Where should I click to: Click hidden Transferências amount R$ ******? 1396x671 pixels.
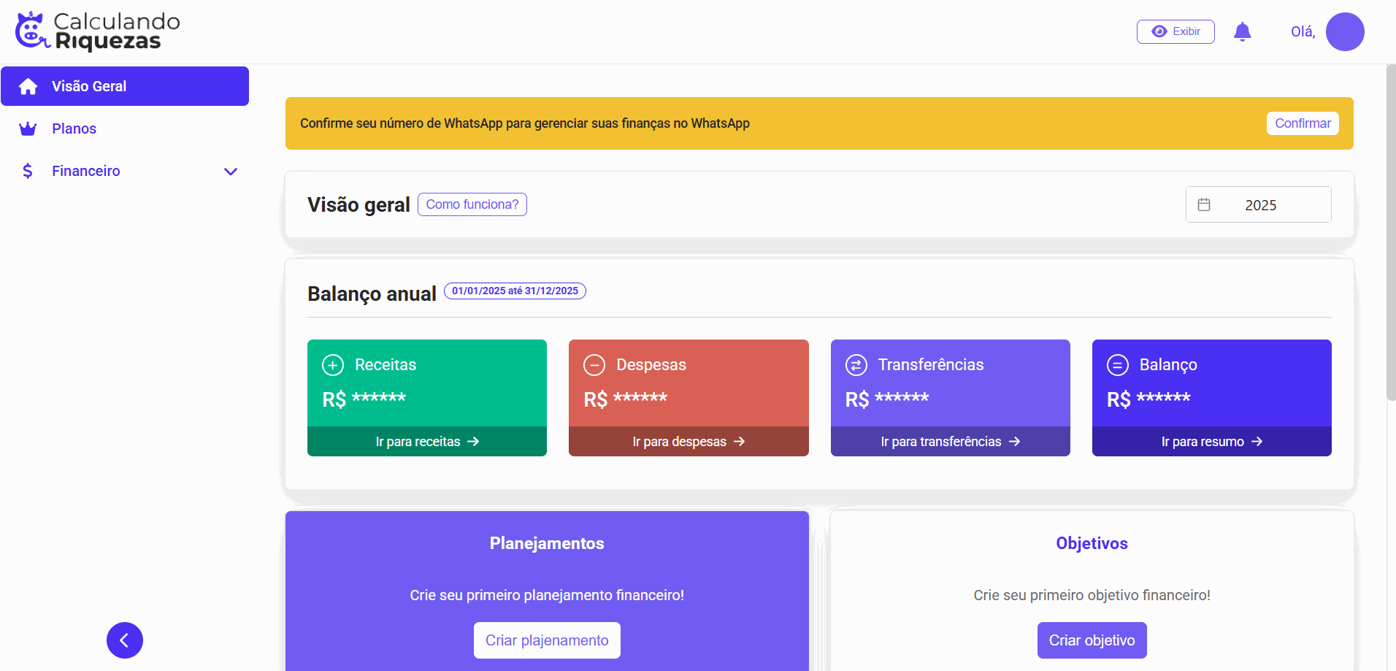click(887, 399)
